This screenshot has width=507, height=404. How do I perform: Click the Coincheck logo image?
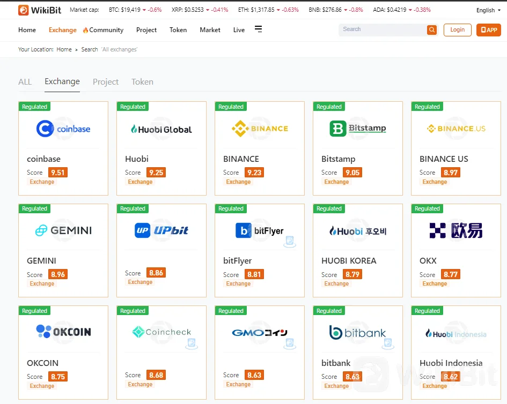[161, 332]
